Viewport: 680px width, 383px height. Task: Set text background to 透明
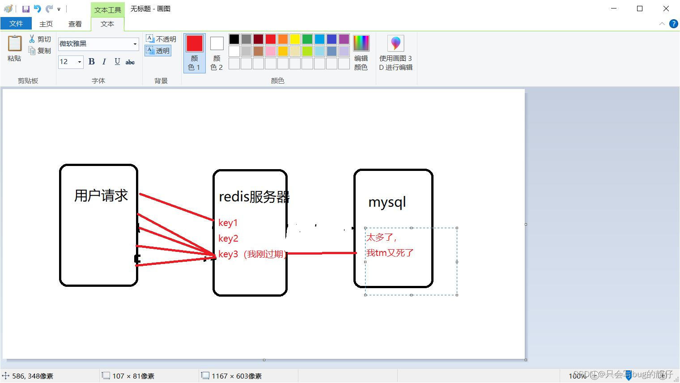coord(158,51)
